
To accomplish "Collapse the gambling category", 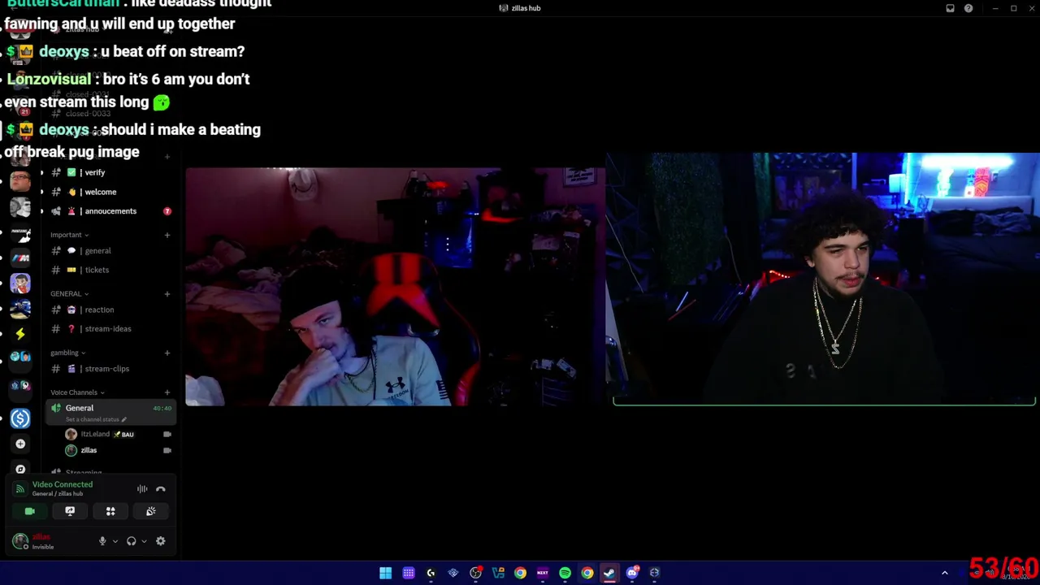I will point(67,353).
